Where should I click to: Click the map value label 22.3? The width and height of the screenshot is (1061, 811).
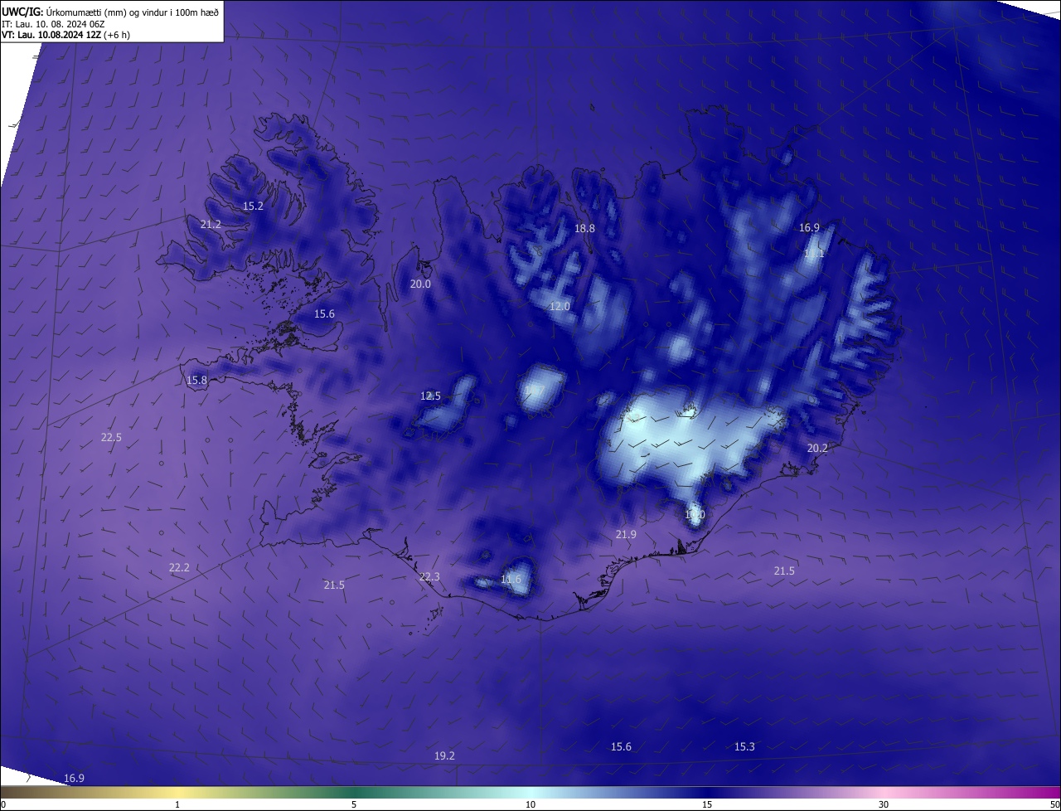[x=429, y=576]
